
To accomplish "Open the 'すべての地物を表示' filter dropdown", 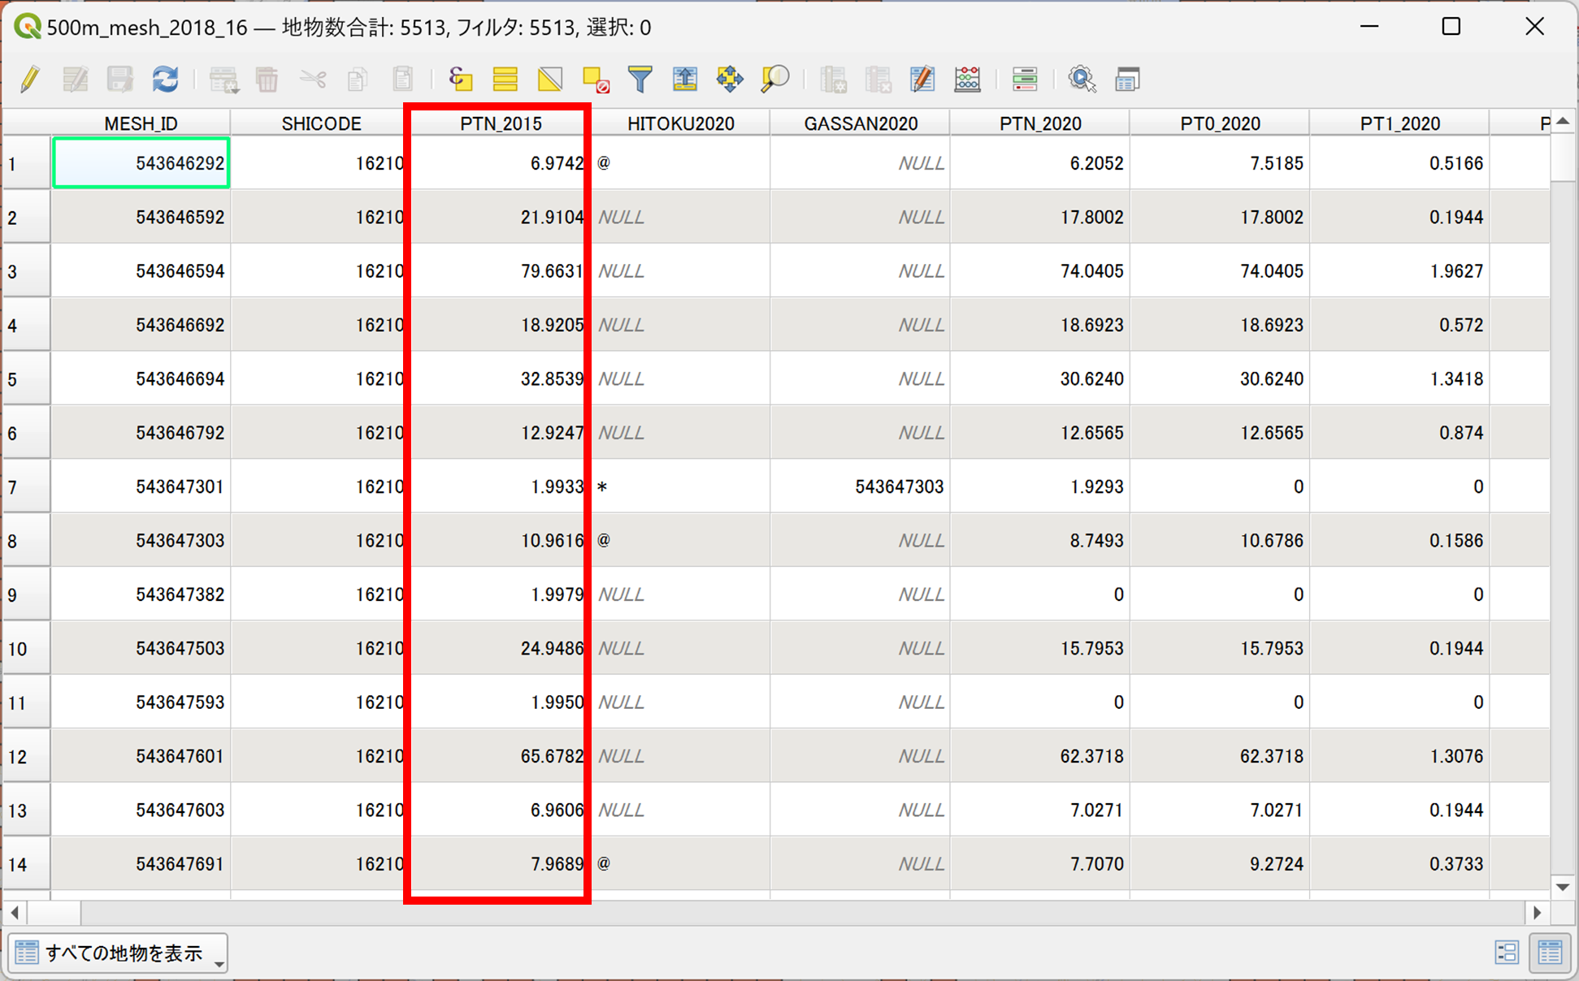I will pyautogui.click(x=118, y=953).
